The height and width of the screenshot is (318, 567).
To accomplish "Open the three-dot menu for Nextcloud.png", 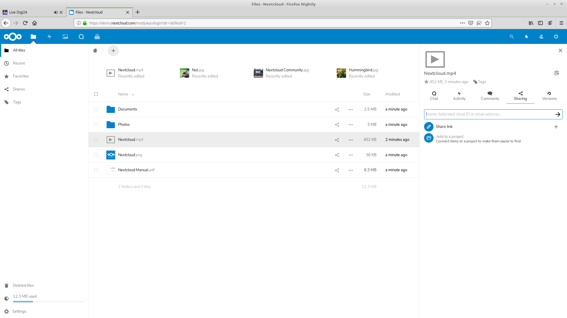I will click(351, 155).
